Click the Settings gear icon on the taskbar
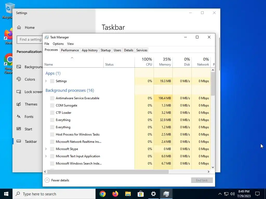This screenshot has height=199, width=266. coord(153,194)
